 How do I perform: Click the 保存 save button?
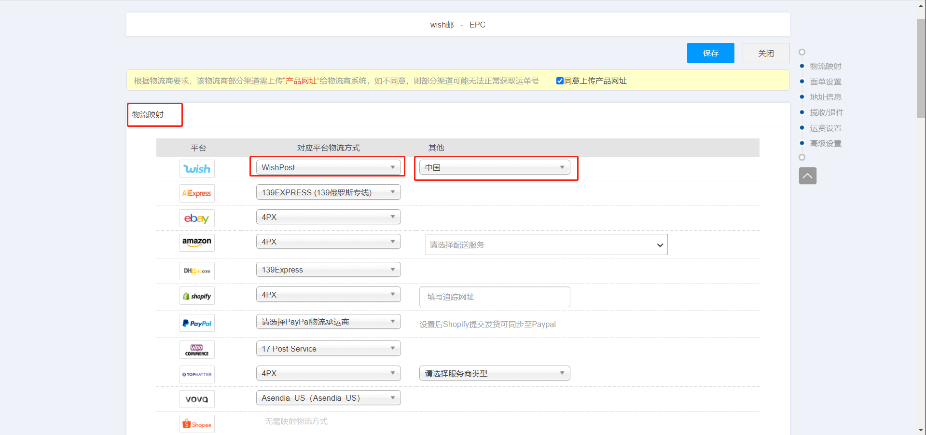(710, 53)
